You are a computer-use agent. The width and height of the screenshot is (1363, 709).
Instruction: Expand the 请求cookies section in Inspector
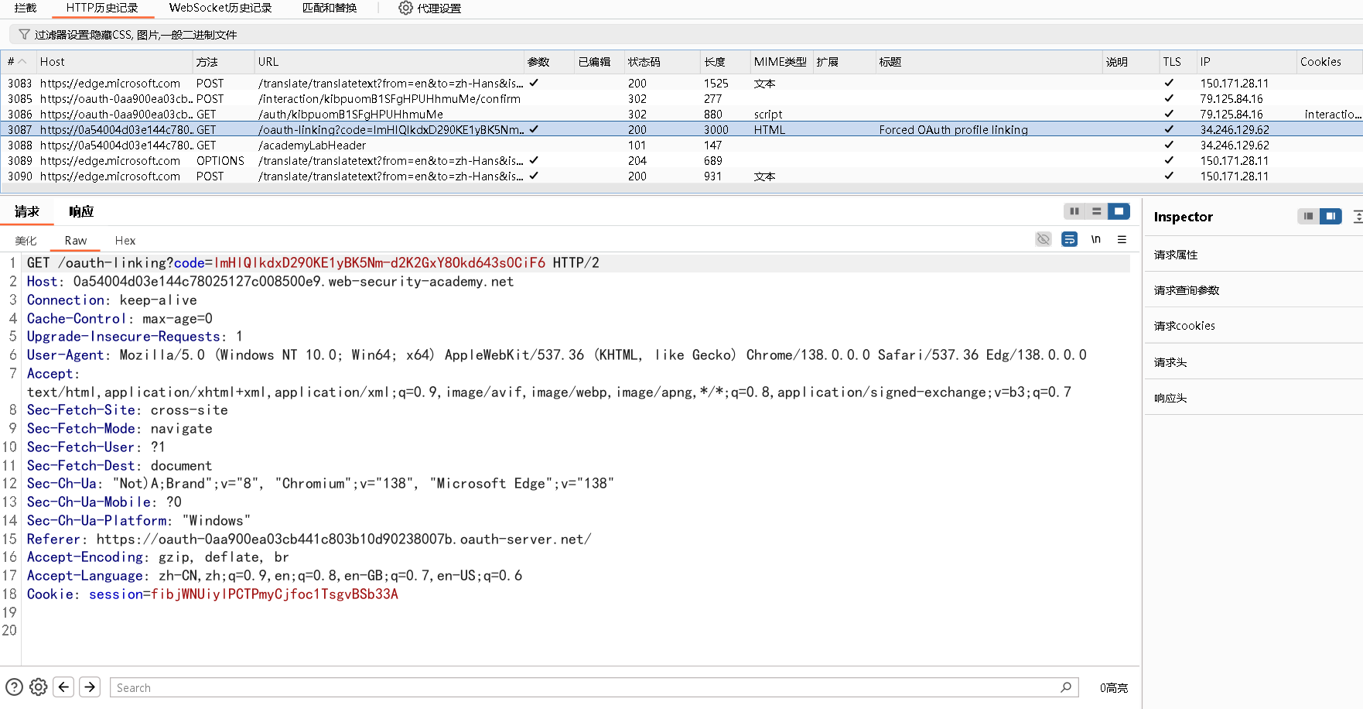coord(1184,325)
